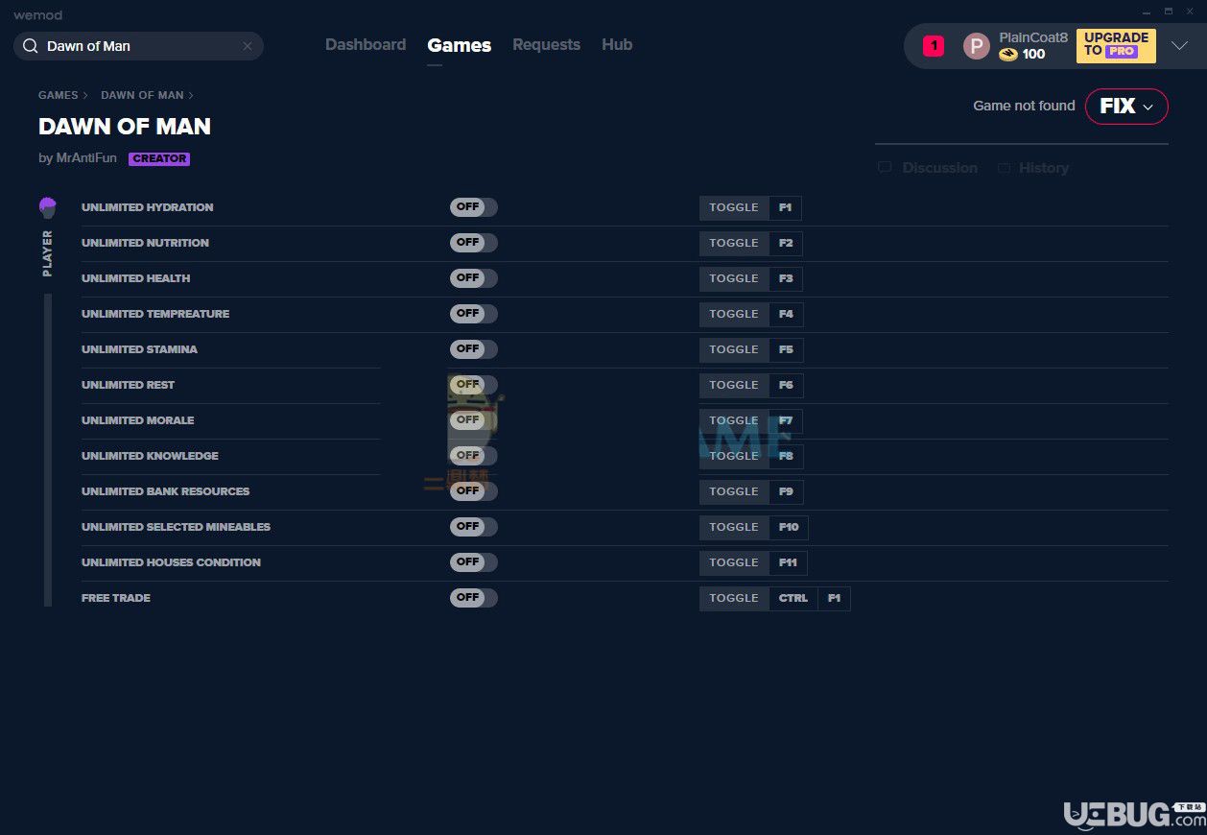Viewport: 1207px width, 835px height.
Task: Open DAWN OF MAN breadcrumb link
Action: tap(142, 95)
